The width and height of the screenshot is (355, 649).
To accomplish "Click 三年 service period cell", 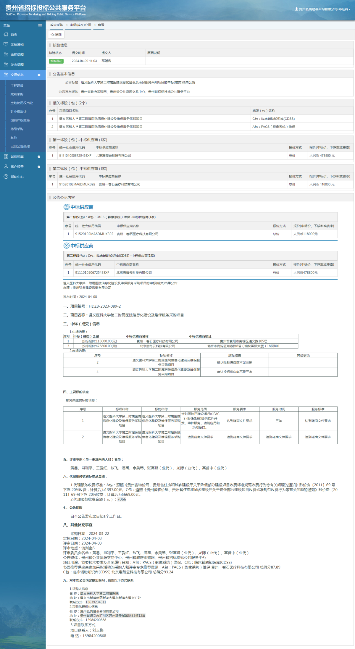I will [279, 421].
